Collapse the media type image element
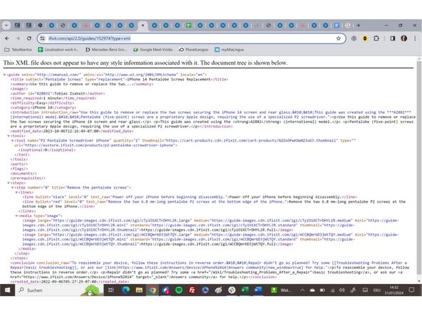Image resolution: width=422 pixels, height=316 pixels. tap(16, 216)
